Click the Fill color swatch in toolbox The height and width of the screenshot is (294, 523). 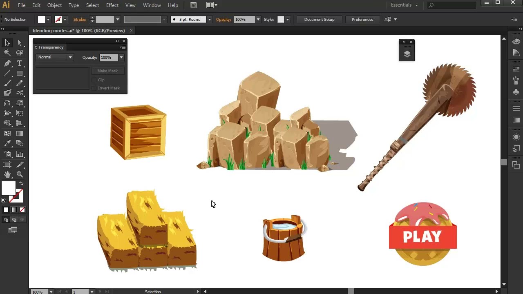point(8,188)
